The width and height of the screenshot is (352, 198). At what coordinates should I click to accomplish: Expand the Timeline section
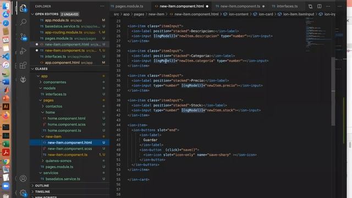[70, 192]
